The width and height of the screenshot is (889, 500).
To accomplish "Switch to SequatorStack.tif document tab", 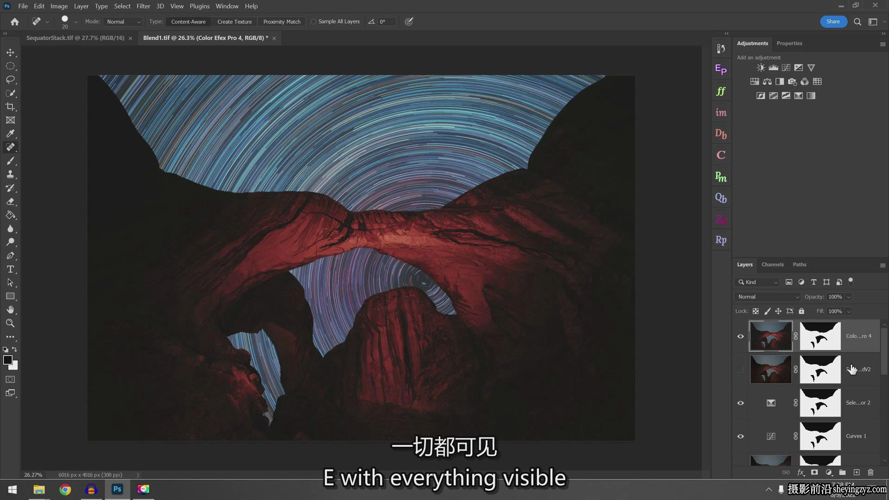I will point(75,38).
